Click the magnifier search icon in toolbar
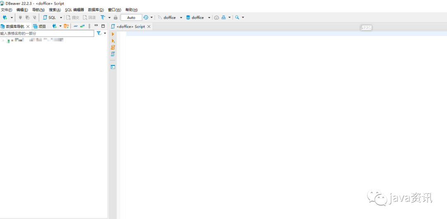Viewport: 447px width, 219px height. (x=237, y=17)
